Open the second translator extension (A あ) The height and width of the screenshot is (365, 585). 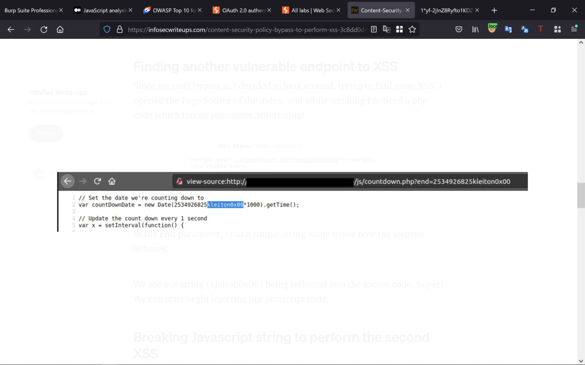[525, 29]
